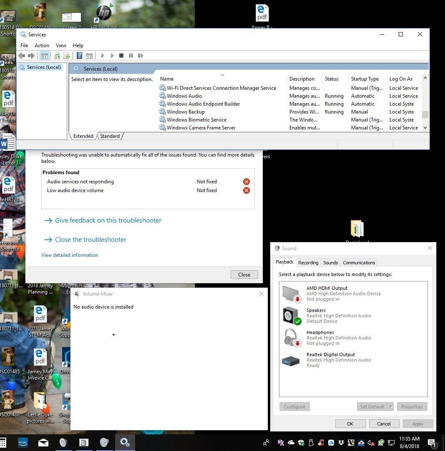The width and height of the screenshot is (445, 451).
Task: Click the Back arrow in Services toolbar
Action: (x=22, y=56)
